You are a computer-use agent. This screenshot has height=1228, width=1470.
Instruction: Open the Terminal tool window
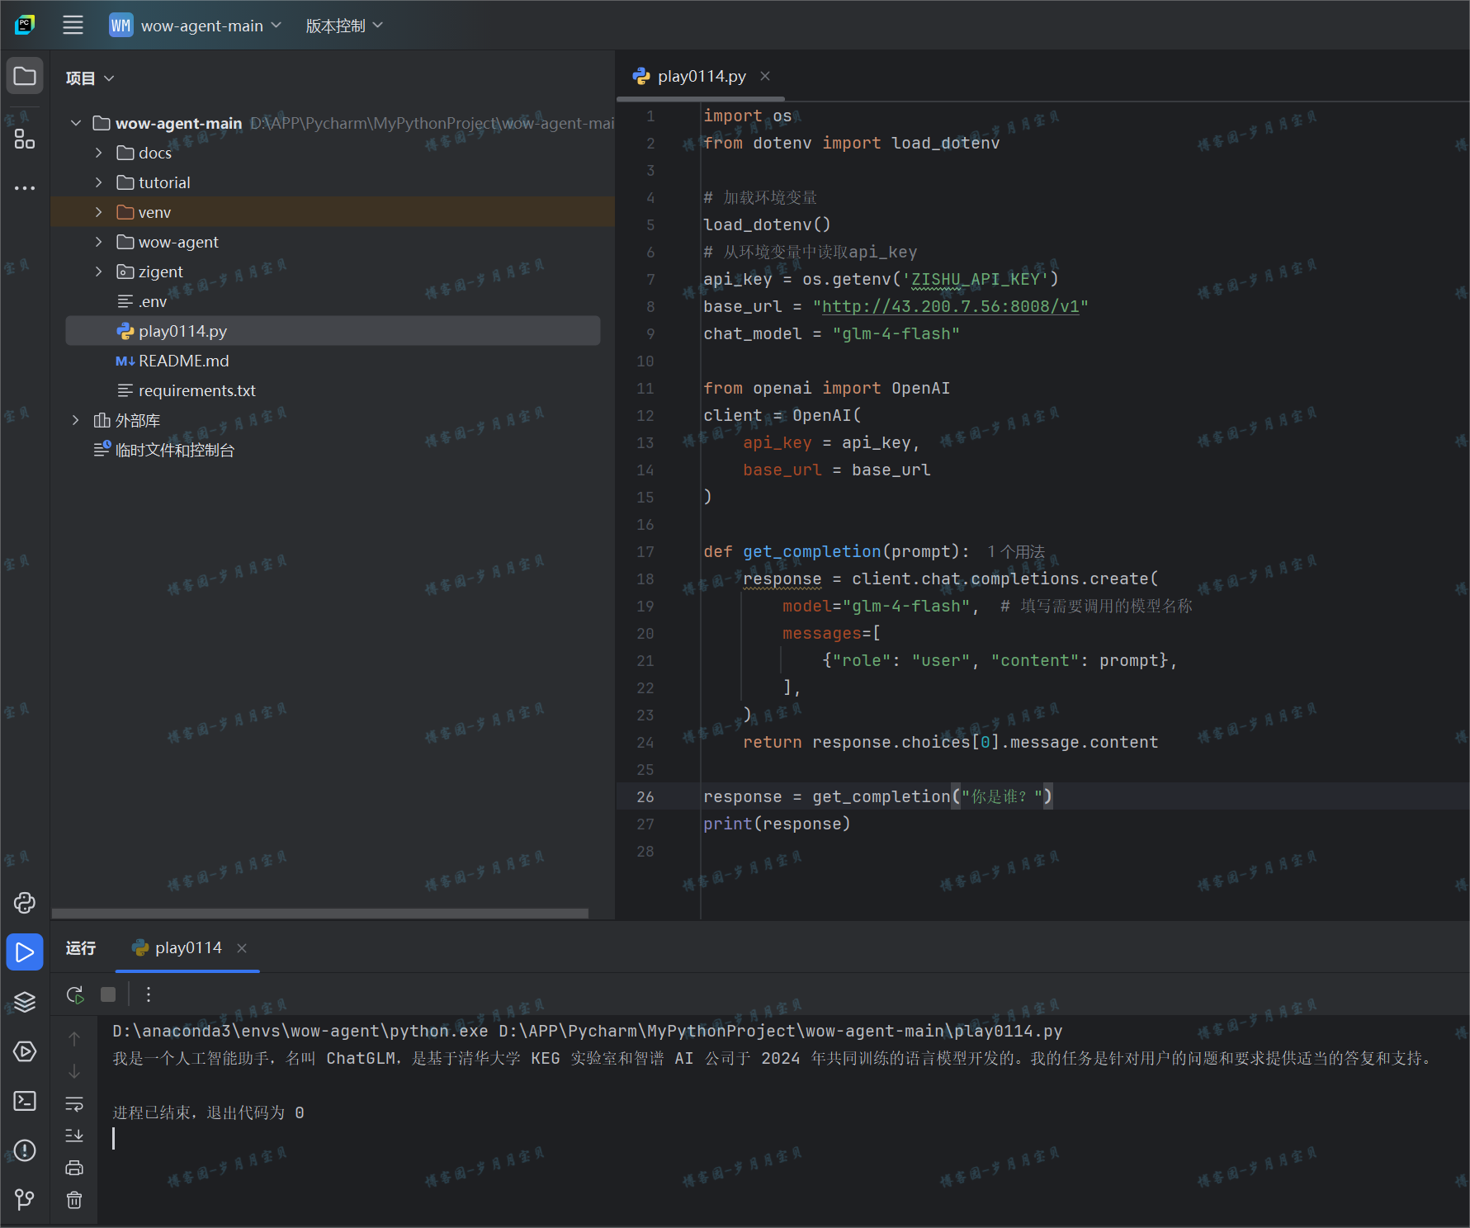click(x=25, y=1101)
